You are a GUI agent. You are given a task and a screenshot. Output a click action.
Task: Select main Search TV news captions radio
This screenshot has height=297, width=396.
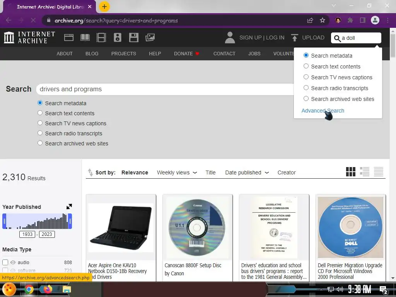click(40, 123)
